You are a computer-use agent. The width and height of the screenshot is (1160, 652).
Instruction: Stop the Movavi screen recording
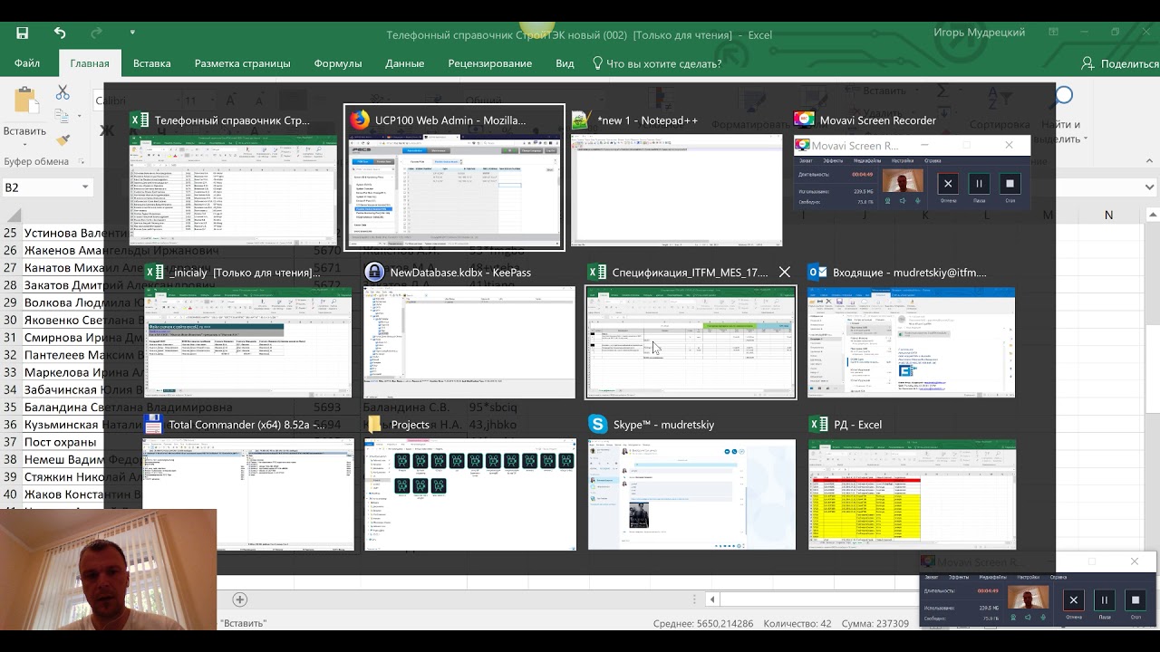pos(1136,599)
